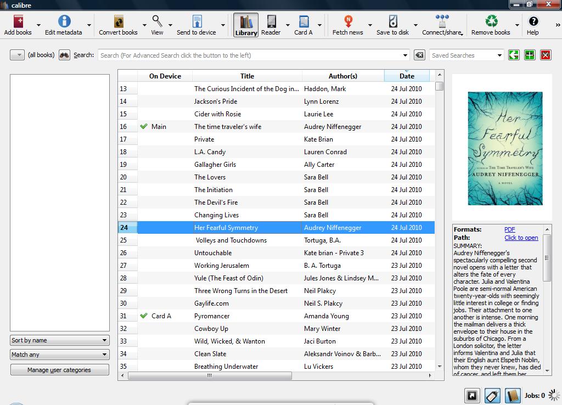Click the 'Click to open' path link
The height and width of the screenshot is (405, 562).
[521, 238]
